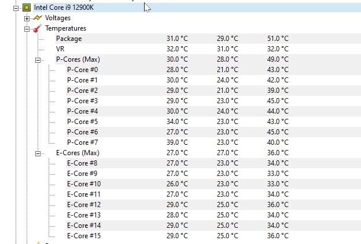Click VR minimum value 31.0 °C

(x=227, y=49)
